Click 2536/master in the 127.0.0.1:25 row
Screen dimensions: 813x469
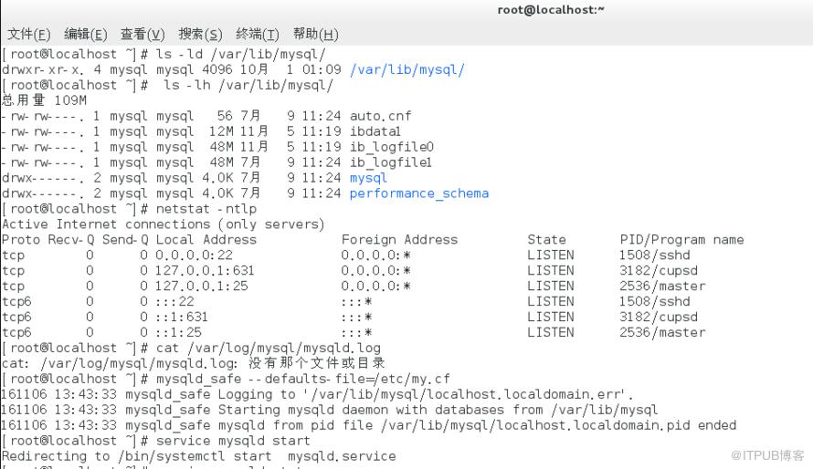pyautogui.click(x=662, y=287)
